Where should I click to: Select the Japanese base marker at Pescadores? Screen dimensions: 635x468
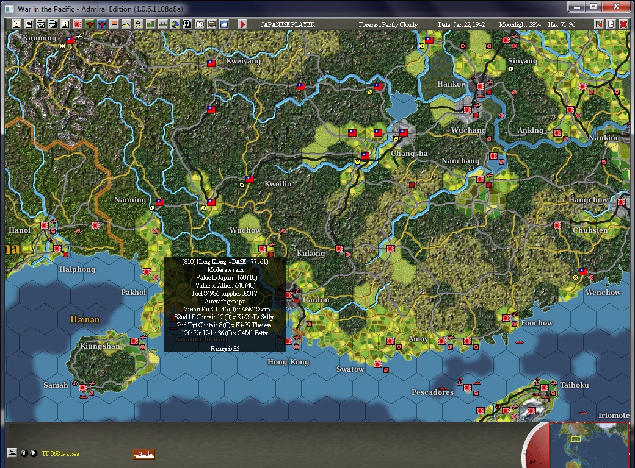pos(467,387)
